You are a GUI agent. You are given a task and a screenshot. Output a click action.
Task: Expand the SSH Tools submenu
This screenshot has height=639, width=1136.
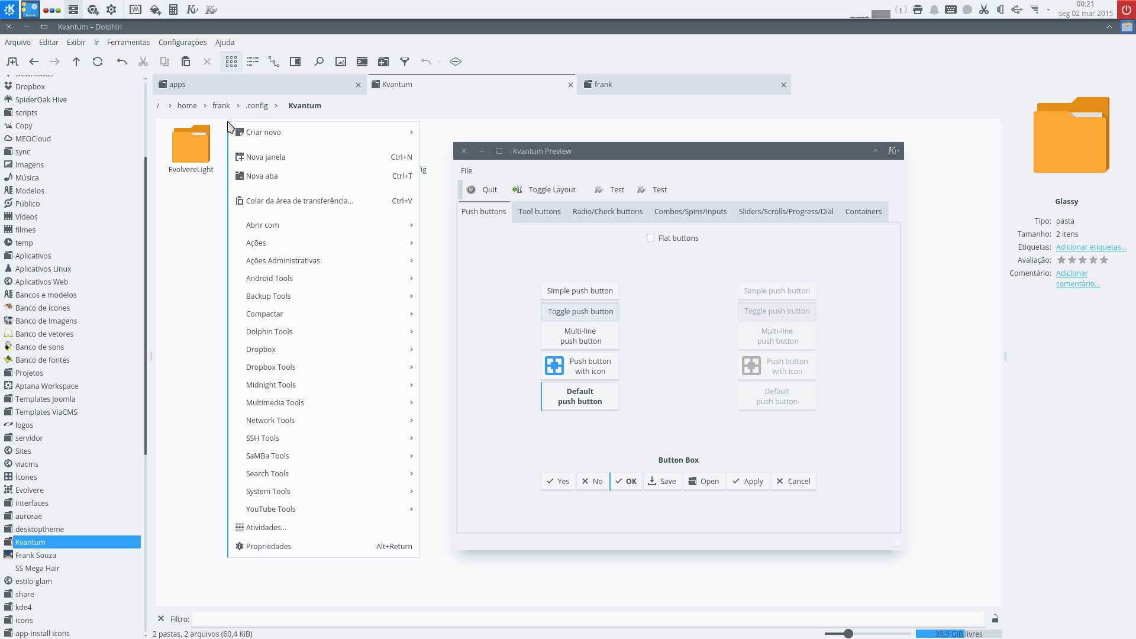pyautogui.click(x=323, y=438)
